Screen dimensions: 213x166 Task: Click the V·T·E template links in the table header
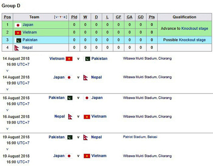tap(61, 17)
